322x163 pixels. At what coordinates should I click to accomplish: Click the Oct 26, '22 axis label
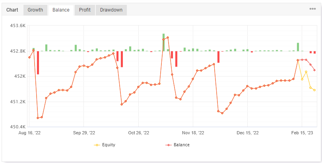coord(139,133)
